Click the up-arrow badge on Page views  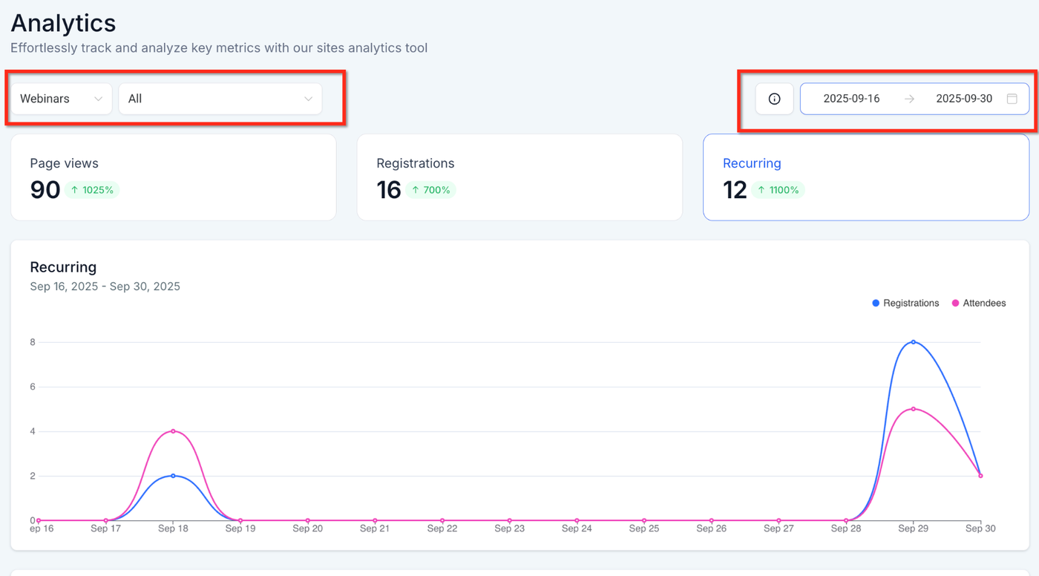click(x=92, y=190)
